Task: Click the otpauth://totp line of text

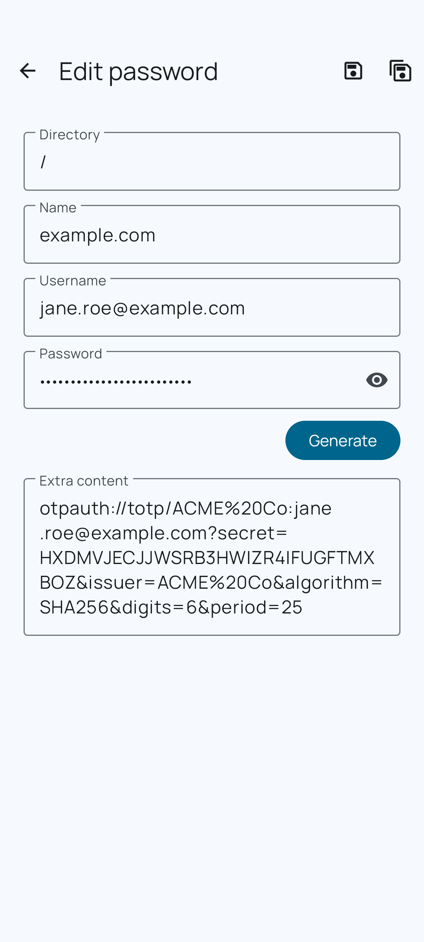Action: pyautogui.click(x=185, y=508)
